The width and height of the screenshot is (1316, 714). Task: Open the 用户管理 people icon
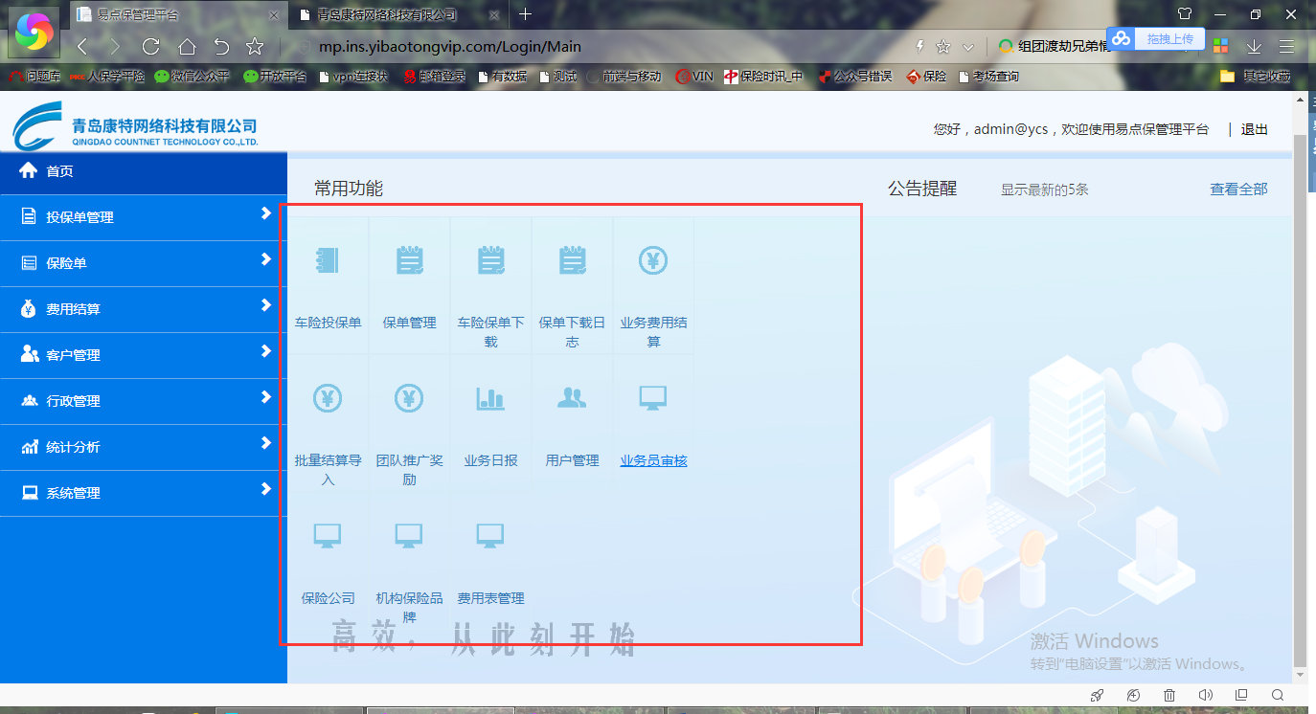pyautogui.click(x=572, y=398)
